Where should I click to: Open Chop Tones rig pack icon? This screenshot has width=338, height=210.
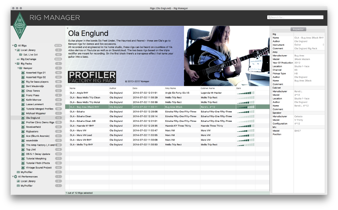[x=23, y=91]
